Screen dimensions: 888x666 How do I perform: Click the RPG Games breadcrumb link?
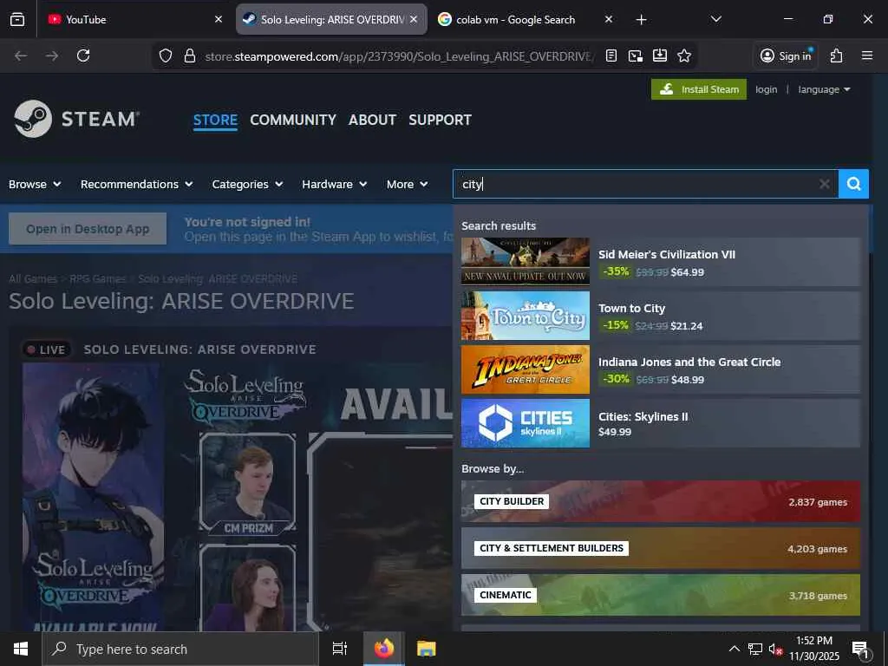pos(97,278)
